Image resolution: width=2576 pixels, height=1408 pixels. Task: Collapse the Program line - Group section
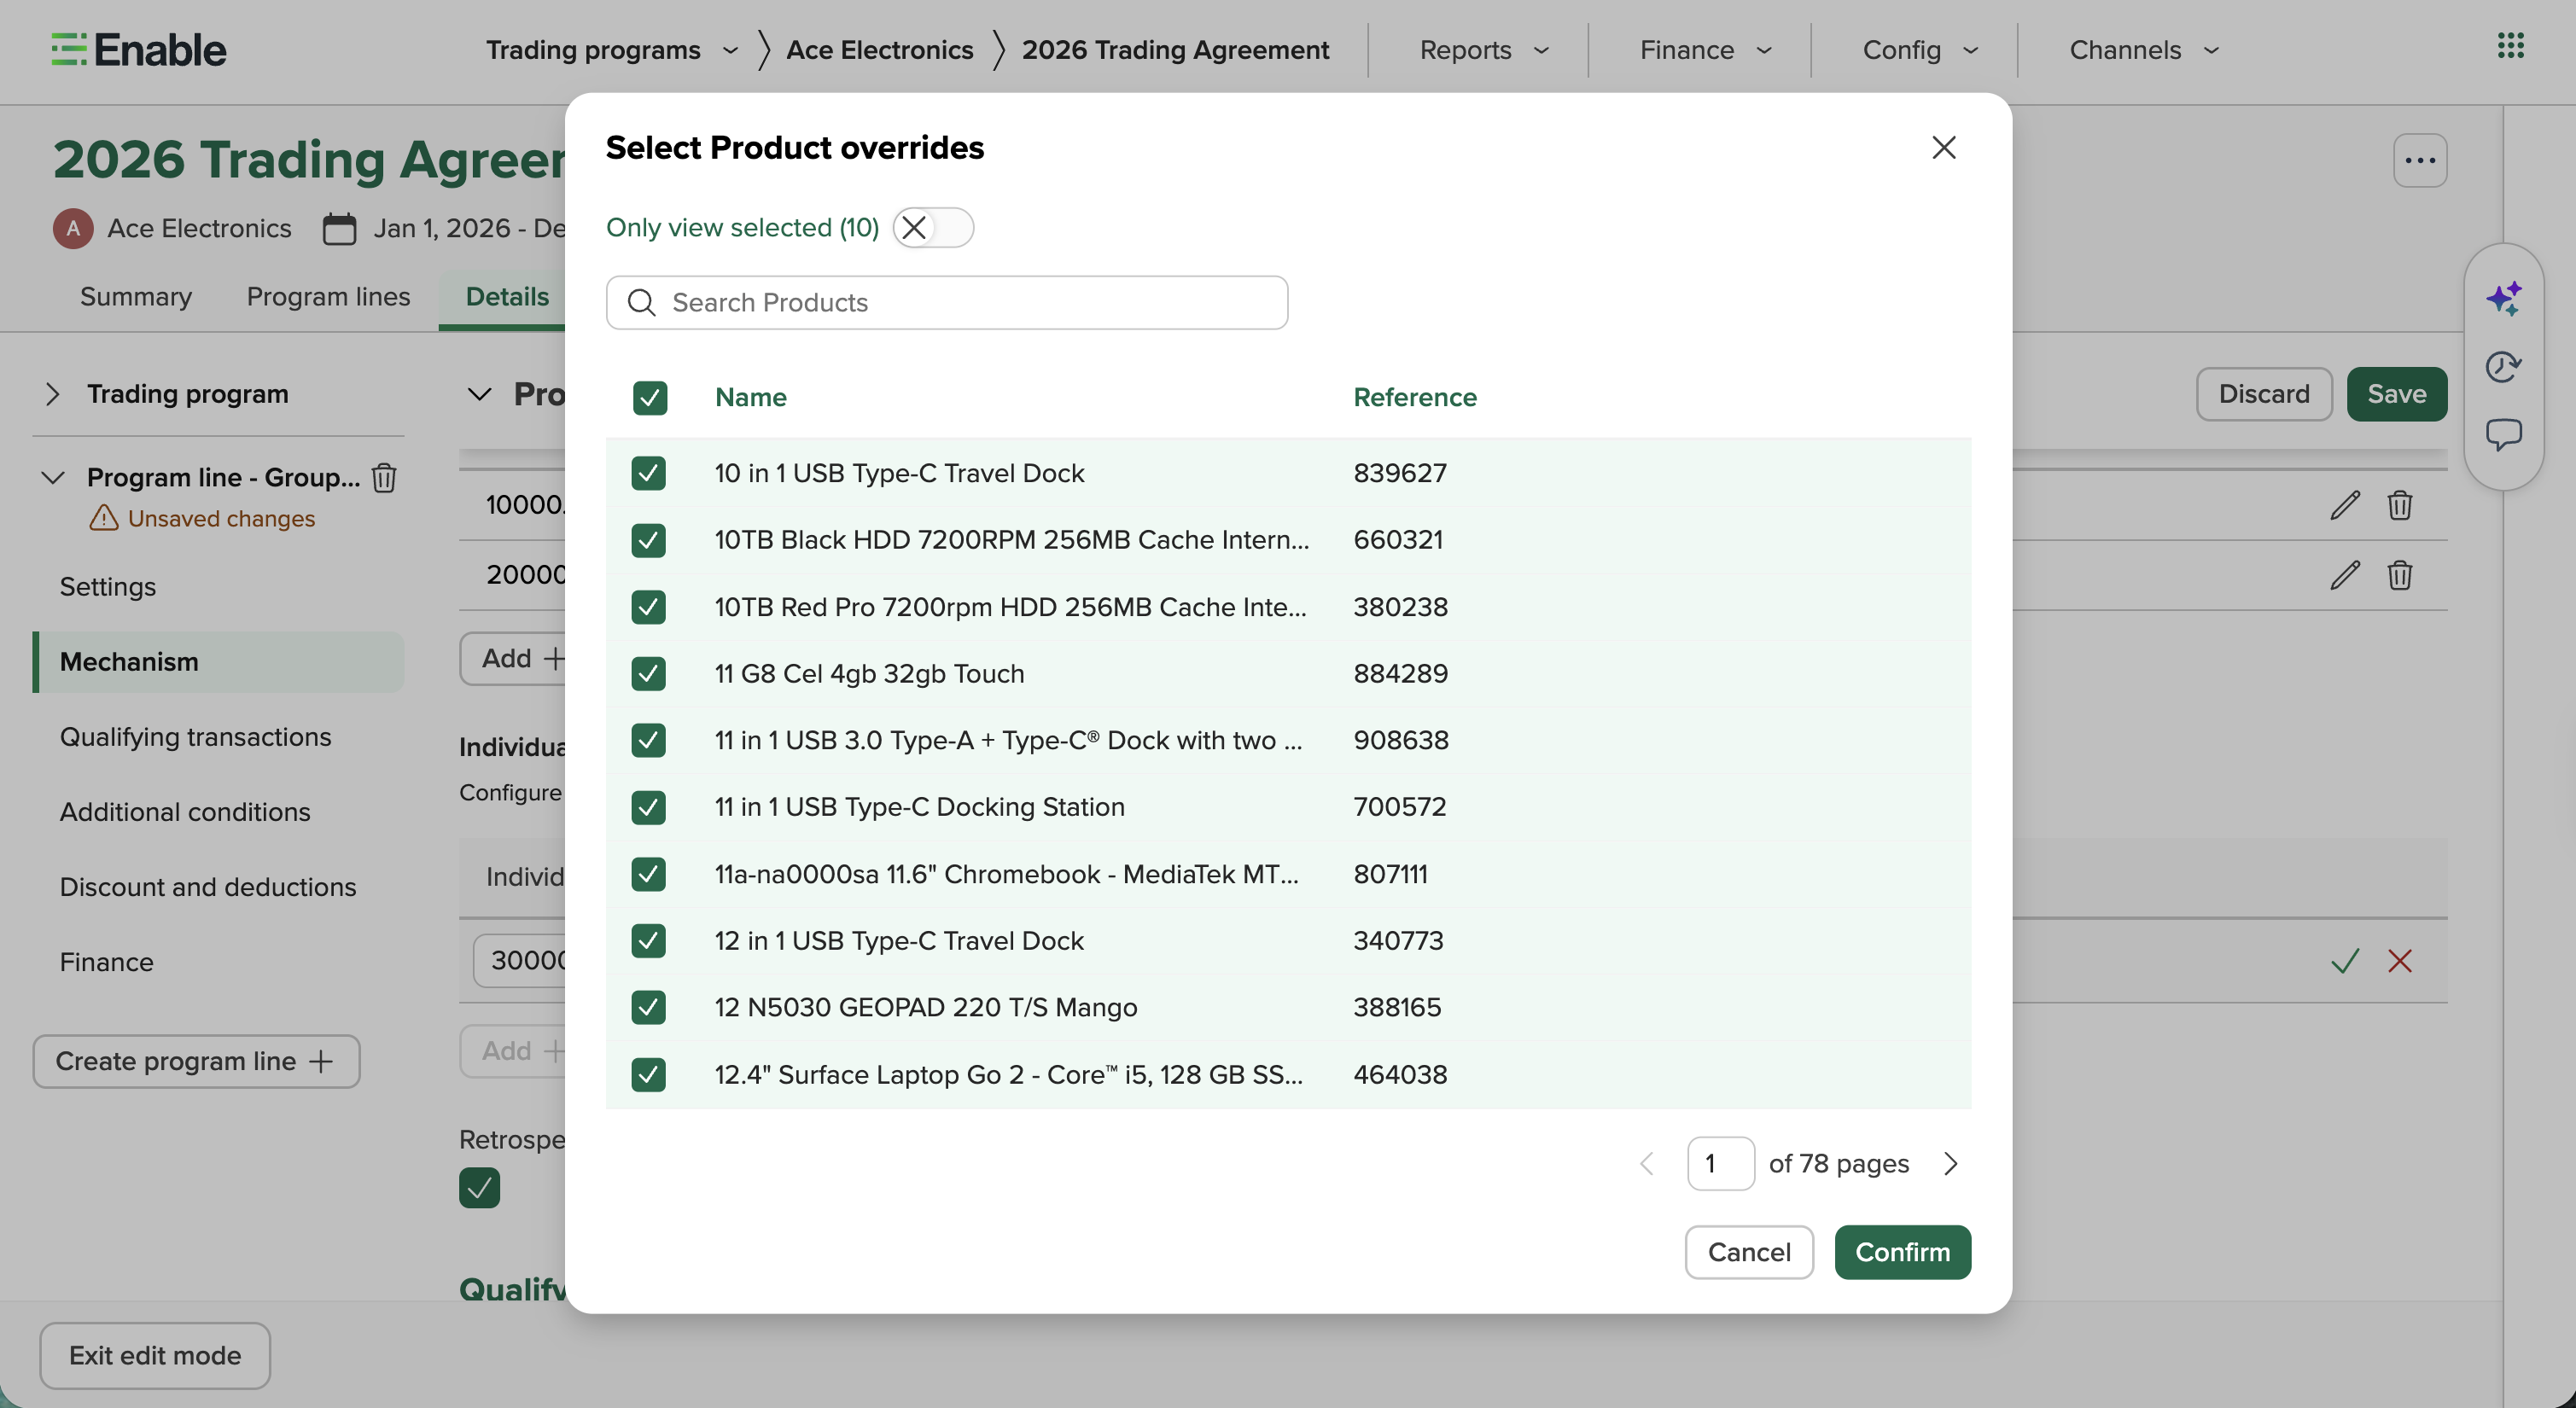pos(52,477)
